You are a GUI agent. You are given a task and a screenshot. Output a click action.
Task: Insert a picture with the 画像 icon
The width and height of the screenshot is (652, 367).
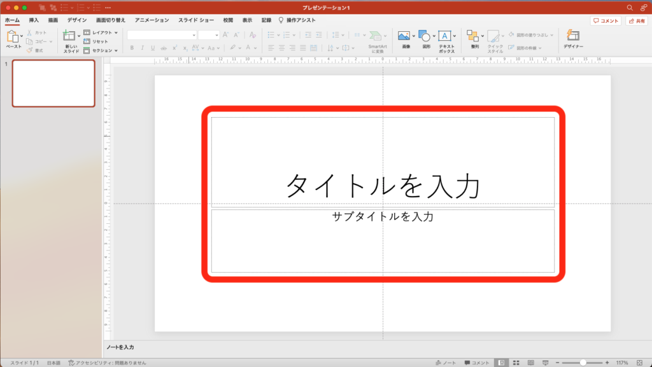click(404, 36)
